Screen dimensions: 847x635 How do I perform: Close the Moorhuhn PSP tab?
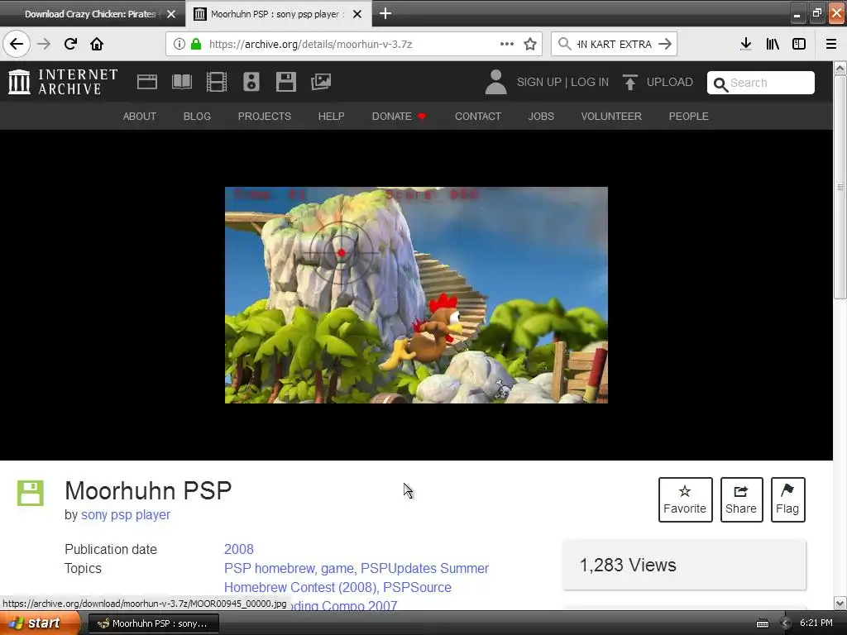tap(357, 14)
